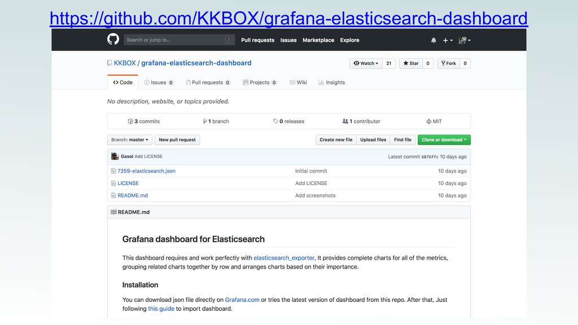View the 1 branch list
The image size is (578, 325).
[216, 121]
